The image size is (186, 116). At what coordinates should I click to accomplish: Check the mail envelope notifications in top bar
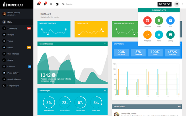(38, 4)
